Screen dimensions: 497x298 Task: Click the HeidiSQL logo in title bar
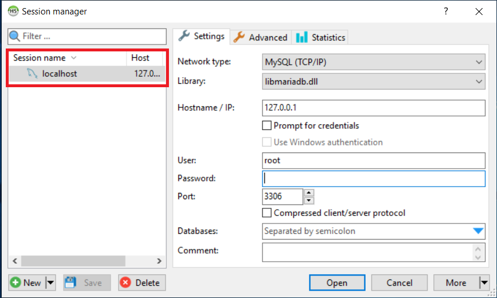(x=13, y=11)
